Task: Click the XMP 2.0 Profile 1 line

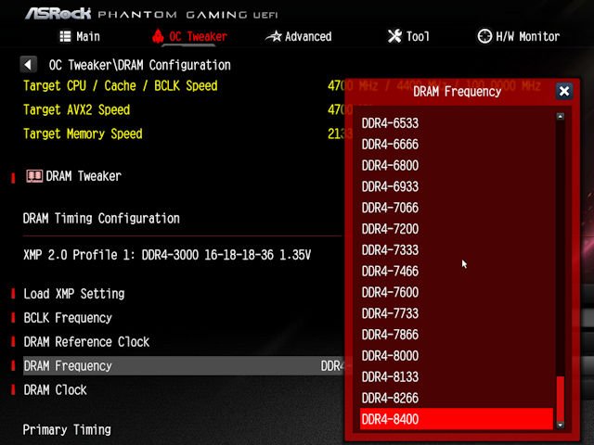Action: click(167, 255)
